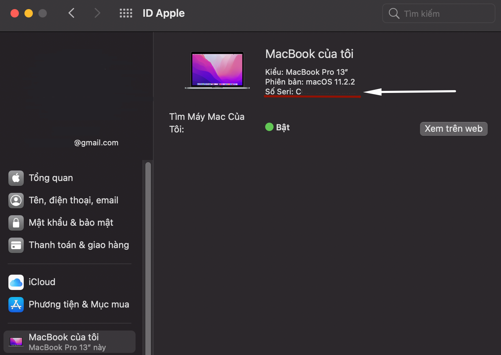Click the yellow minimize window button

(x=29, y=13)
